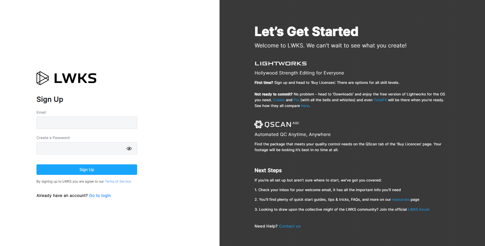
Task: Open the TotalFX link
Action: coord(380,100)
